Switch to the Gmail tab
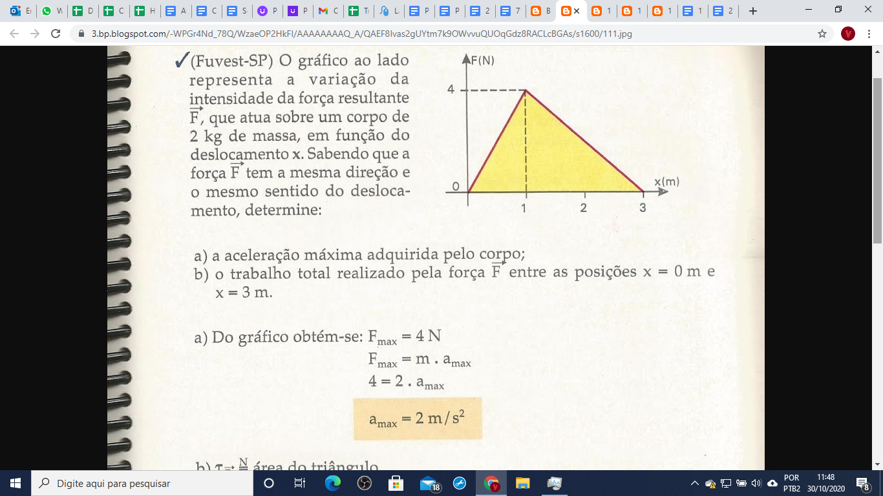The height and width of the screenshot is (496, 883). pos(329,11)
